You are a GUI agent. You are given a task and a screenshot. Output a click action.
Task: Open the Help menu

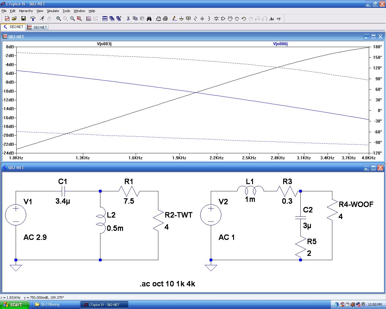coord(92,11)
